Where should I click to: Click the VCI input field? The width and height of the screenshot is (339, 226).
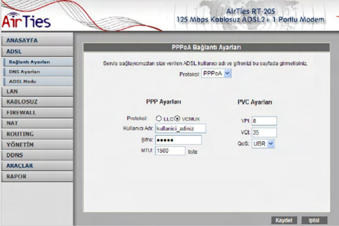[264, 132]
